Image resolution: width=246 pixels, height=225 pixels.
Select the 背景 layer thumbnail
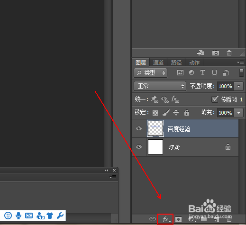click(x=155, y=147)
